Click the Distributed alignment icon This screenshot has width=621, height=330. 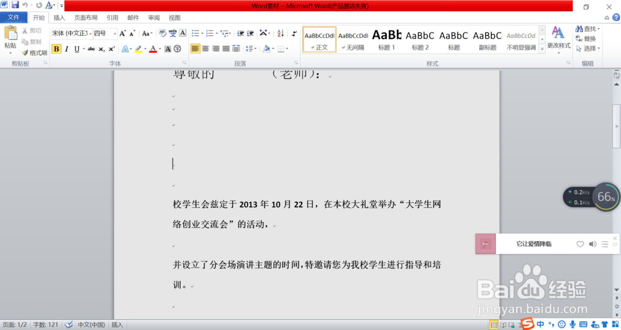pyautogui.click(x=237, y=48)
